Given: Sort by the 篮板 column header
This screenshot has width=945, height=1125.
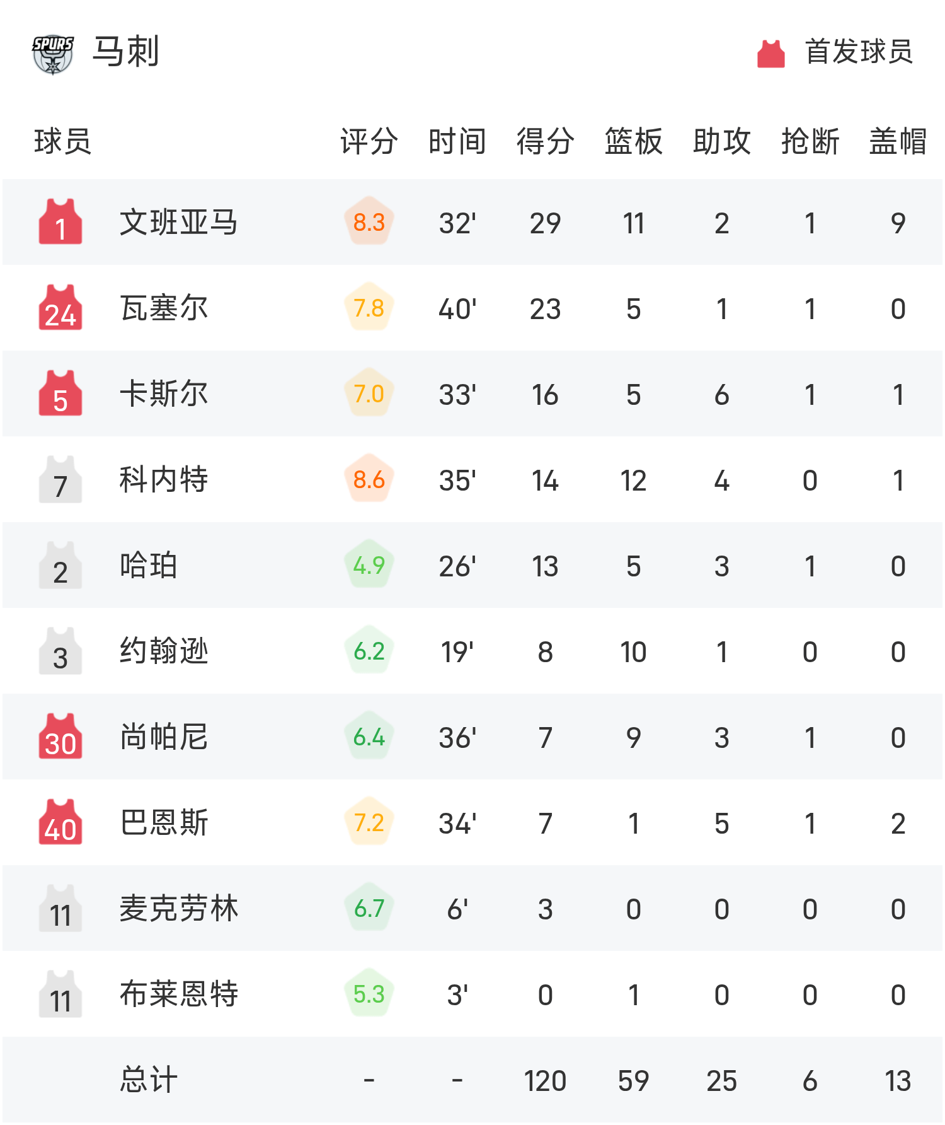Looking at the screenshot, I should click(633, 141).
